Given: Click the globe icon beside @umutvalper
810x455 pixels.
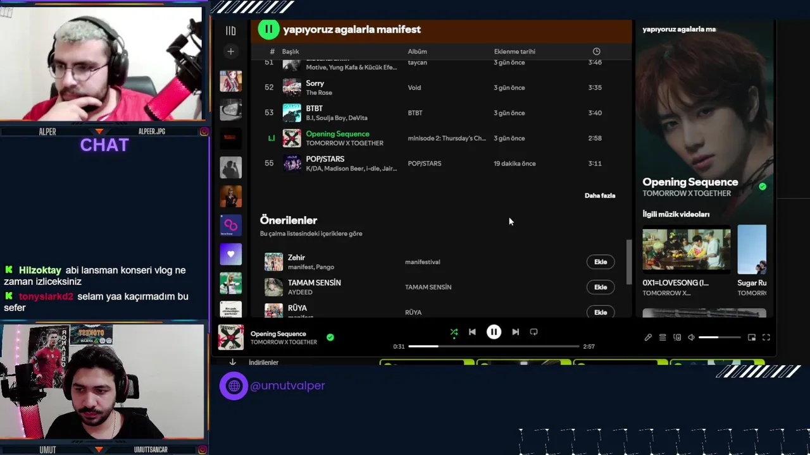Looking at the screenshot, I should coord(234,385).
